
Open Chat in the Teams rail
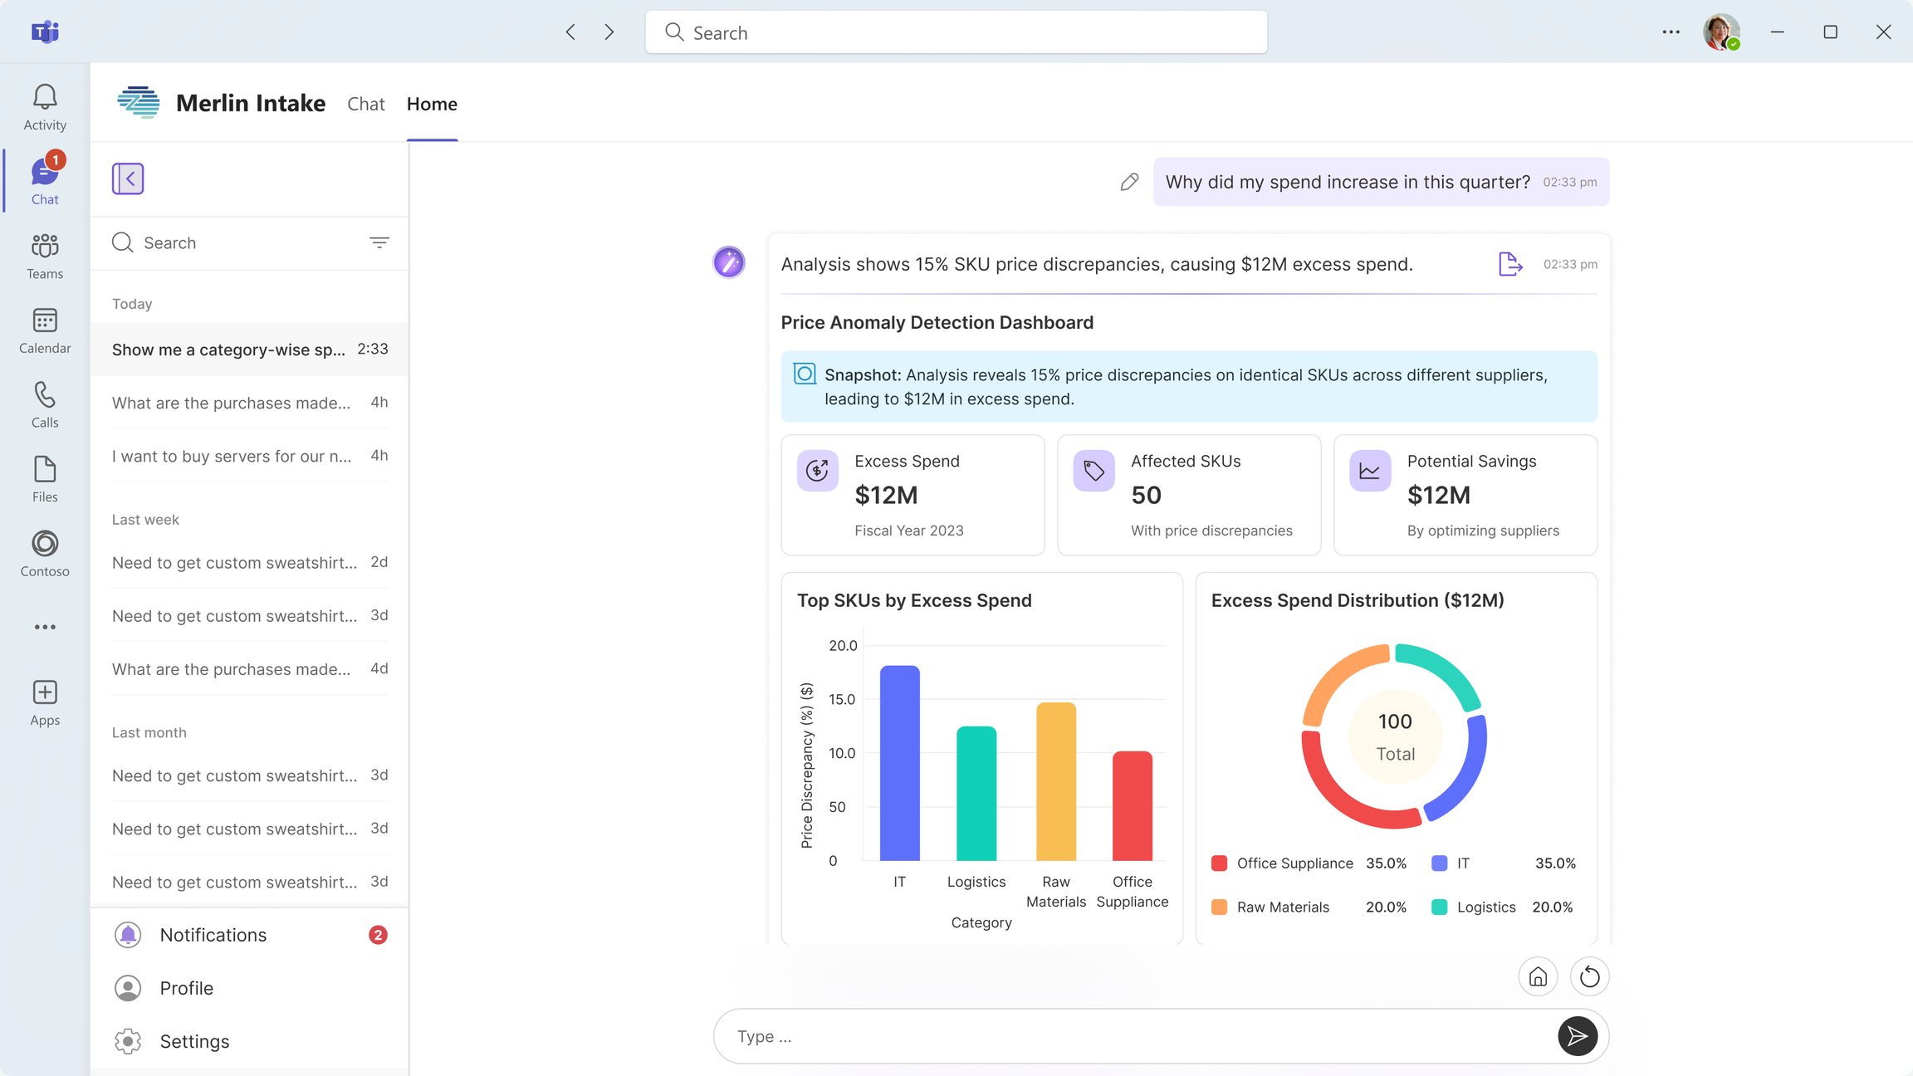(45, 182)
